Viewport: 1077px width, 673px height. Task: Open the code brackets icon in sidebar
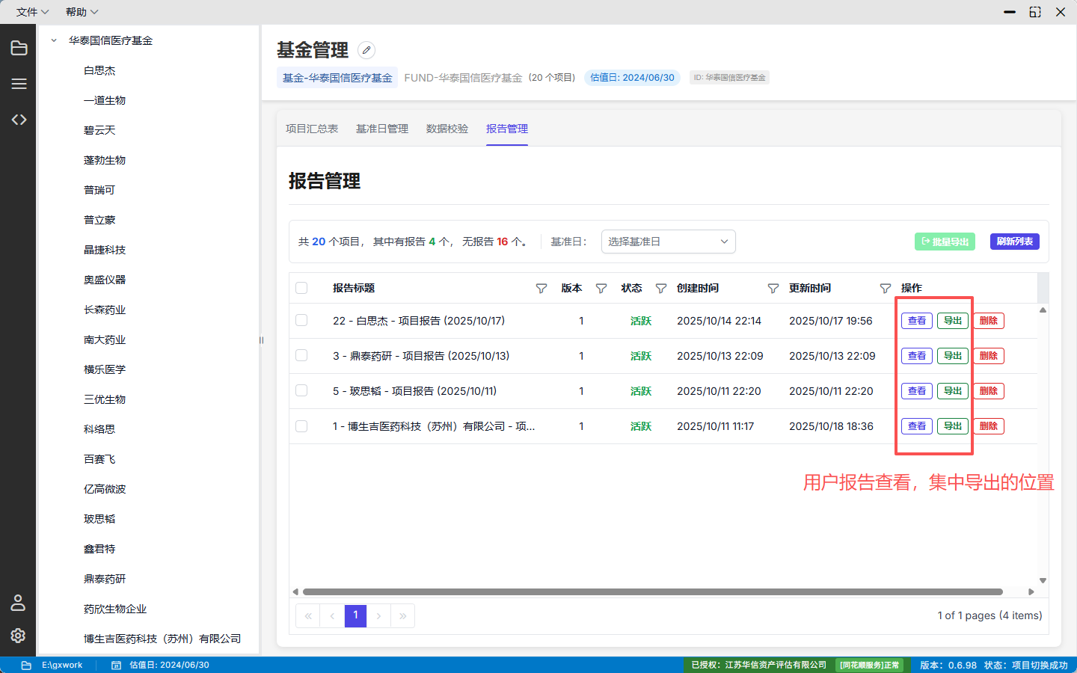tap(19, 120)
